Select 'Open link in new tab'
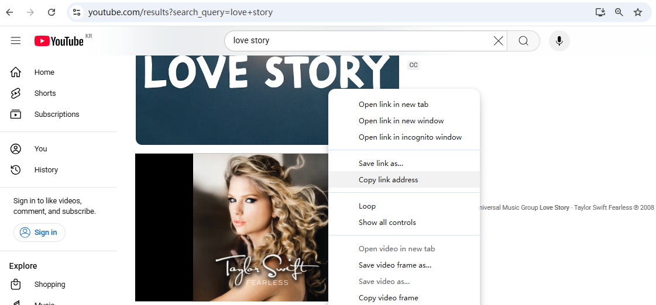 click(404, 105)
